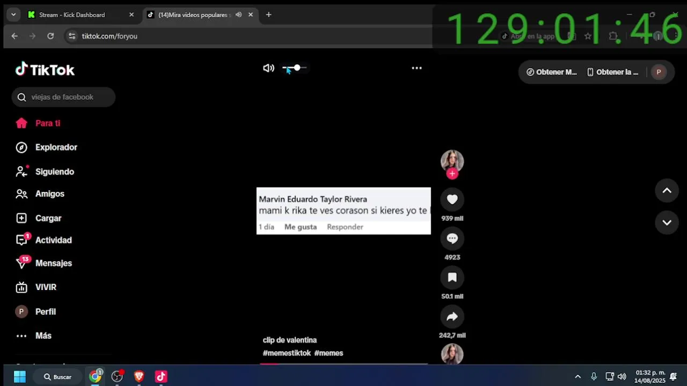Open VIVIR live section
Image resolution: width=687 pixels, height=386 pixels.
click(x=36, y=287)
